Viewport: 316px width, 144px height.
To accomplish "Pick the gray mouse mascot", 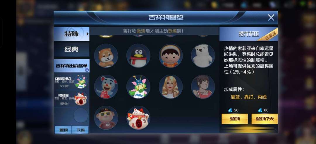I will click(106, 87).
